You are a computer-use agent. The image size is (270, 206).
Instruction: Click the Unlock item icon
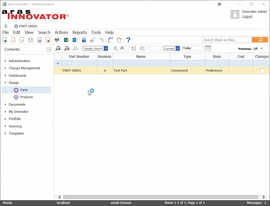(93, 40)
